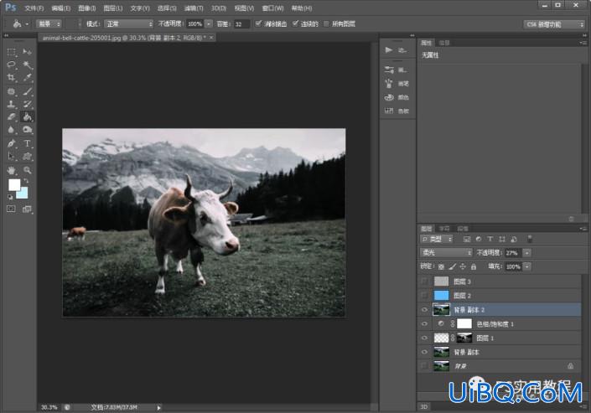Lock all layer attributes
591x413 pixels.
[x=474, y=266]
